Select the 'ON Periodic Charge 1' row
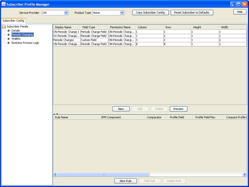 (x=150, y=32)
